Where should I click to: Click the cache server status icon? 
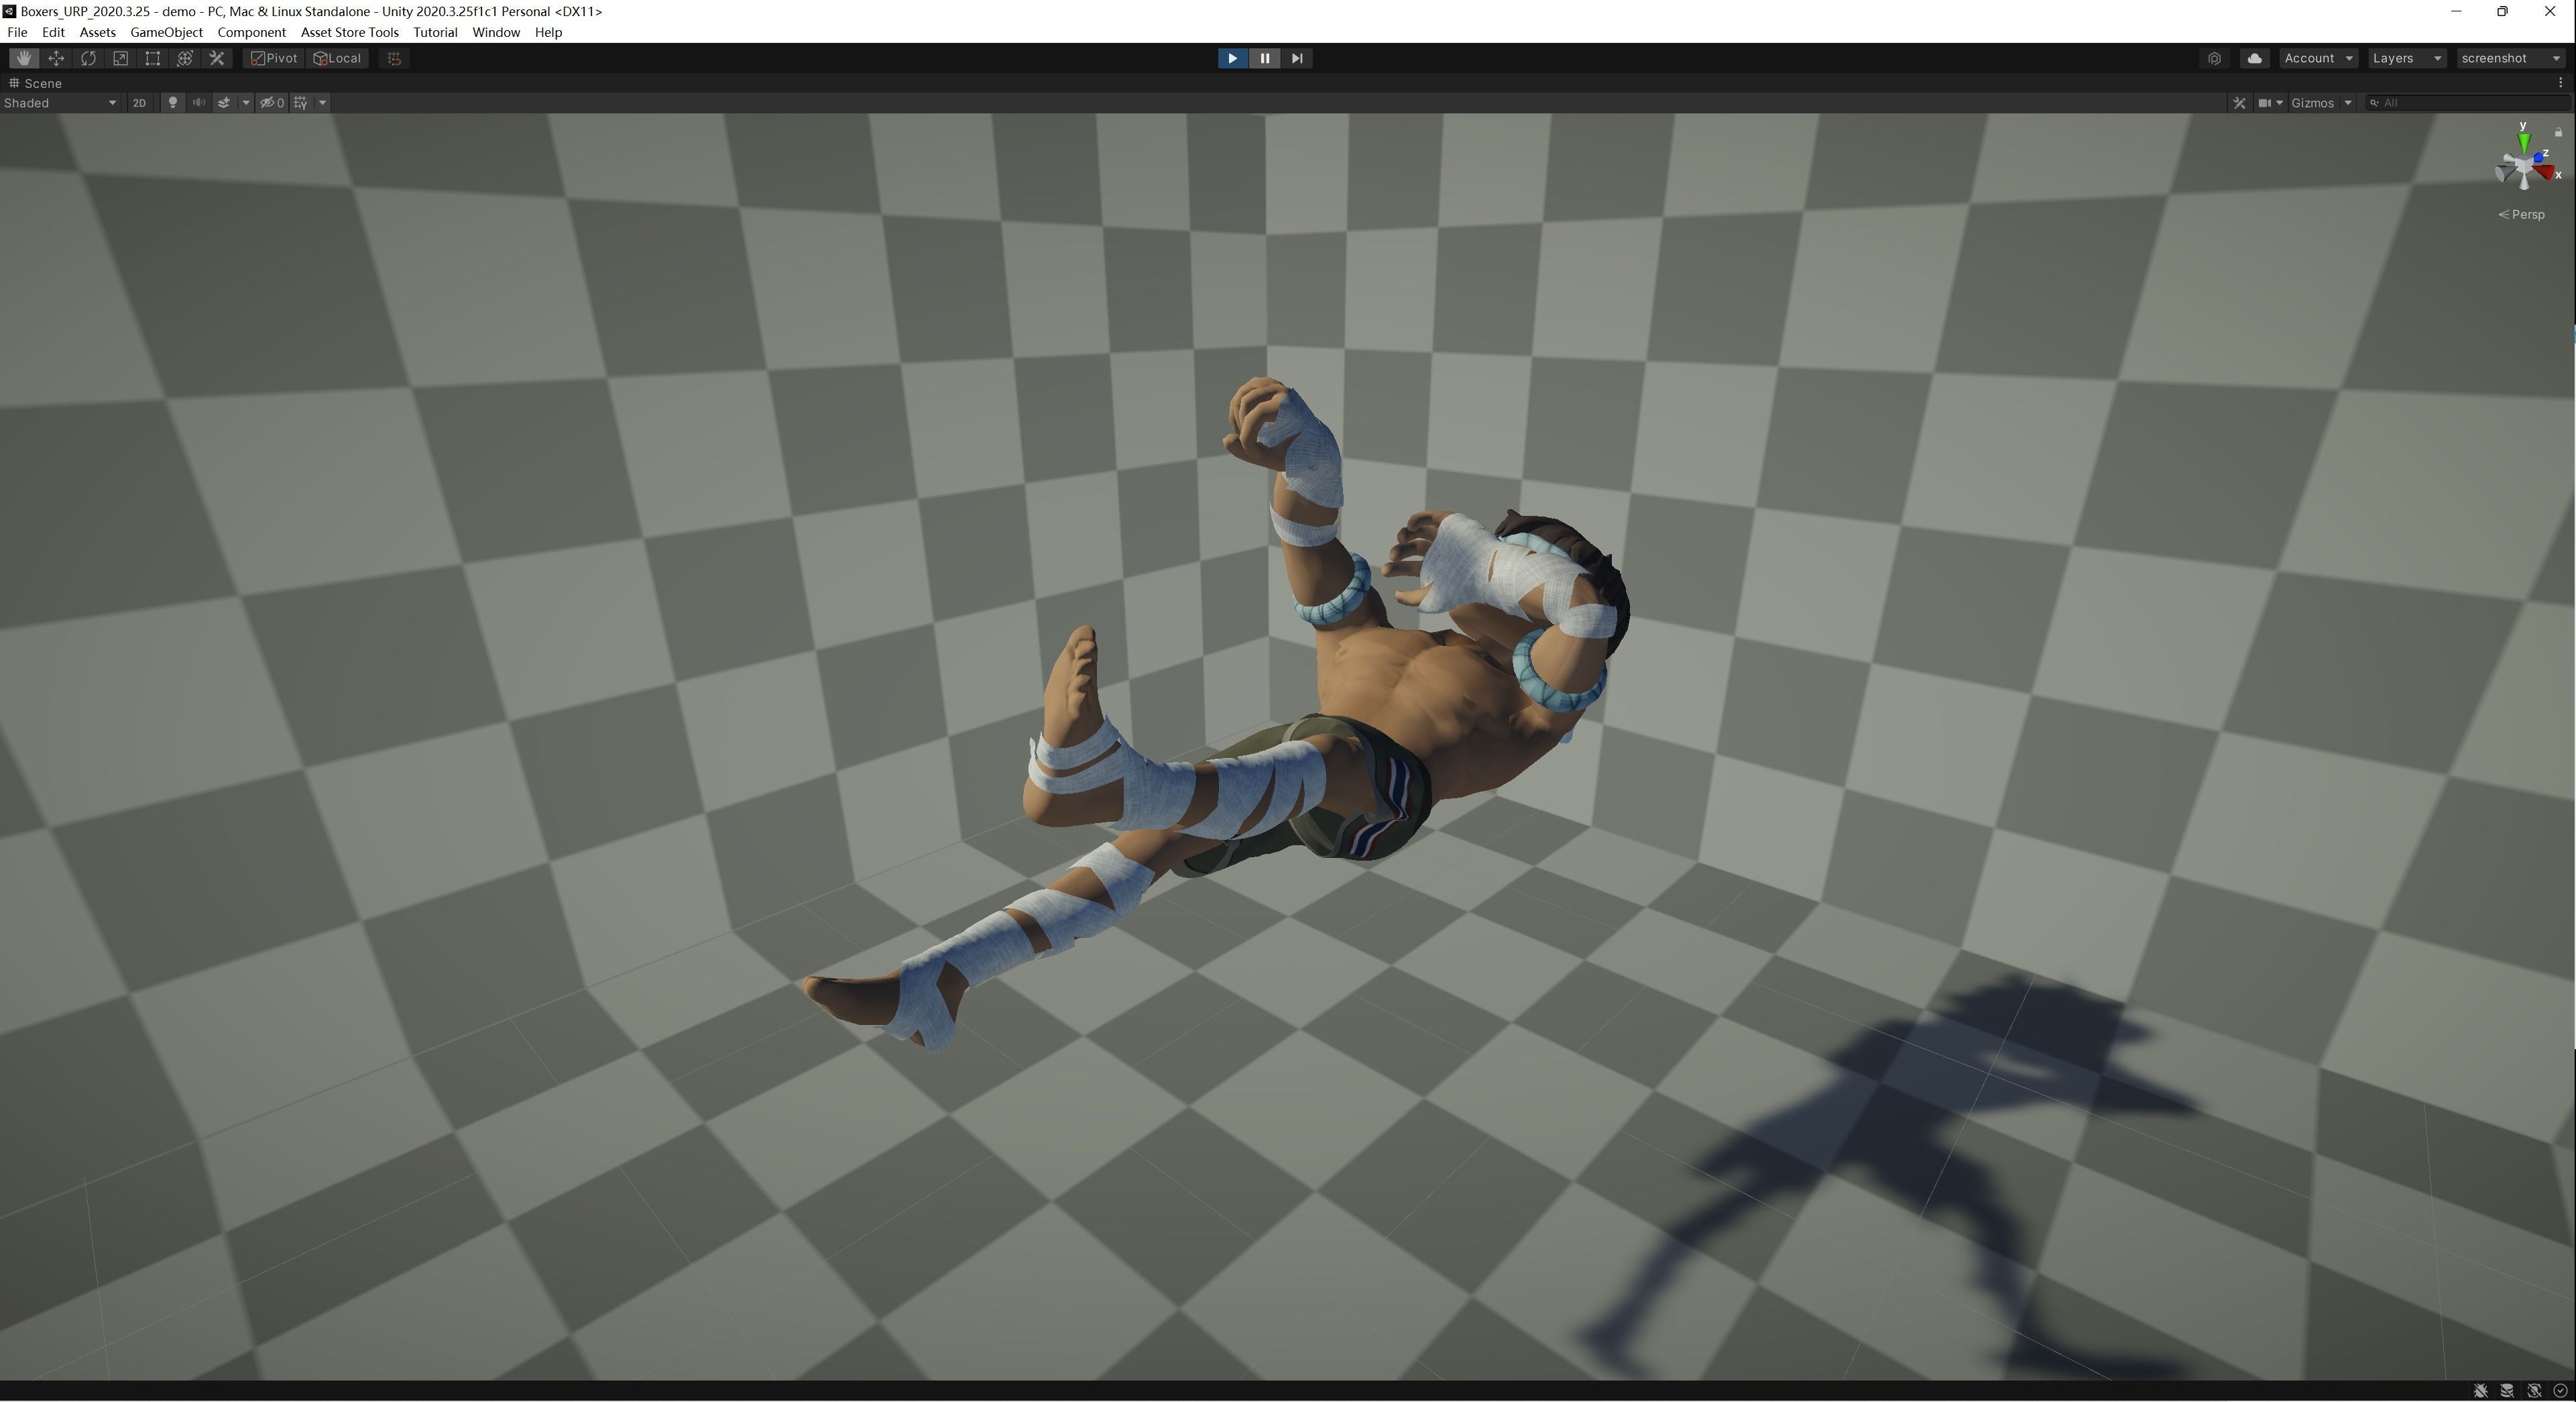pos(2507,1391)
